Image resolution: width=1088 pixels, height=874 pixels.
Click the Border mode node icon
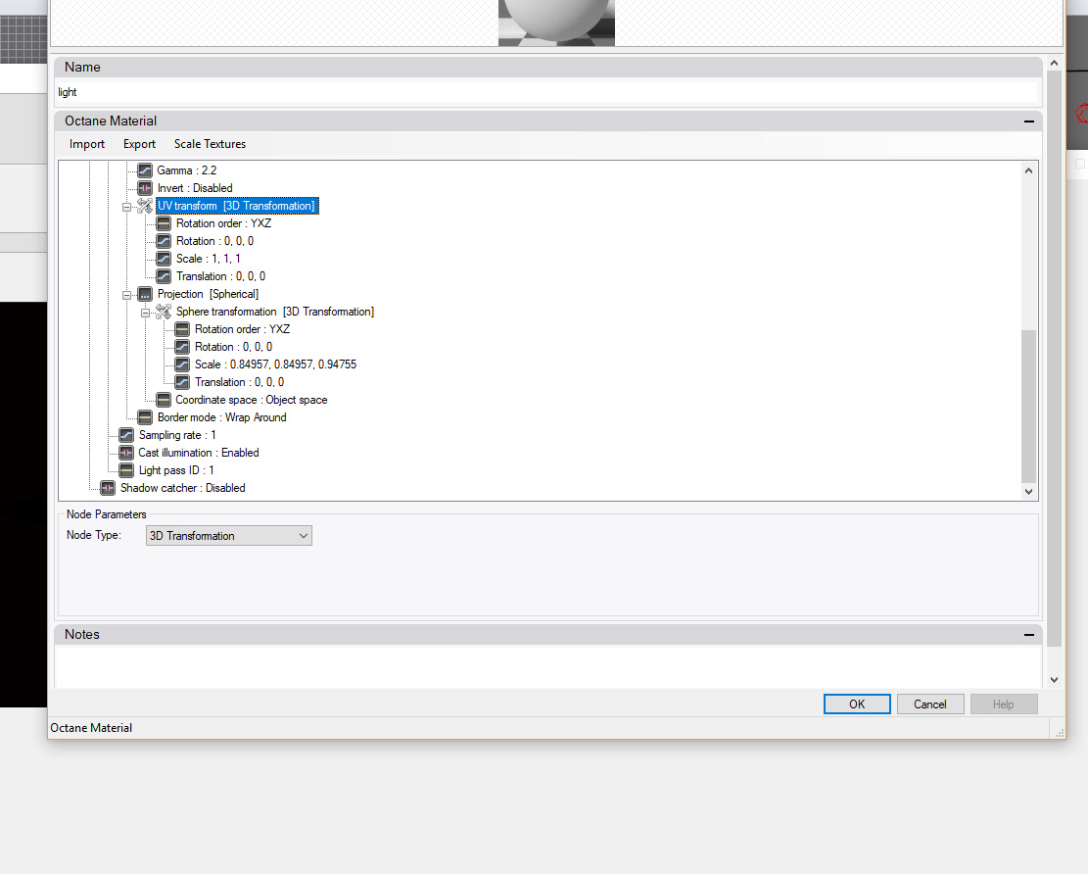(x=144, y=417)
